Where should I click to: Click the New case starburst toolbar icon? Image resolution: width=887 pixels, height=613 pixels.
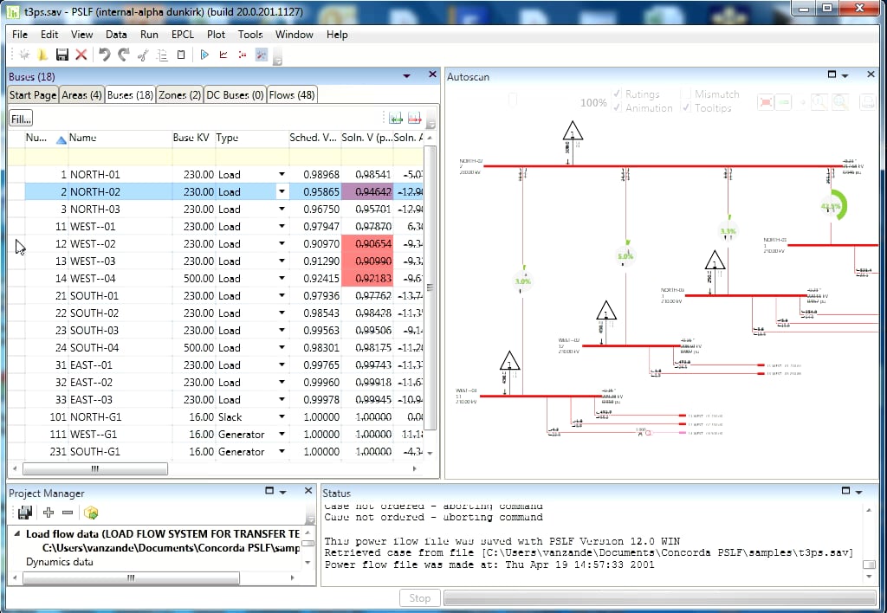[24, 55]
